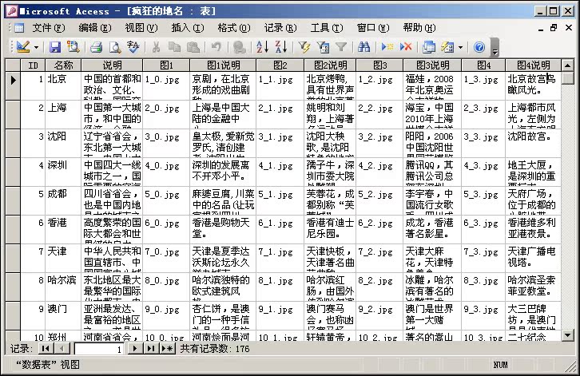Go to first record navigation button
The image size is (580, 376).
pos(46,348)
